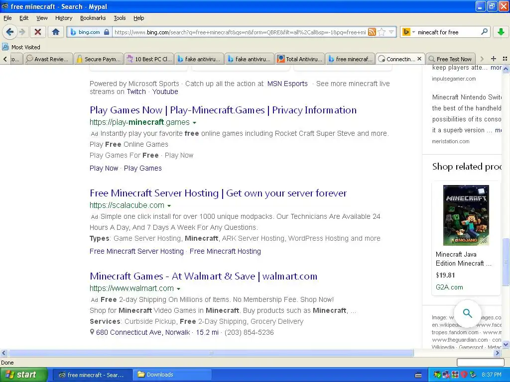Click the free minecraft taskbar button

(92, 375)
